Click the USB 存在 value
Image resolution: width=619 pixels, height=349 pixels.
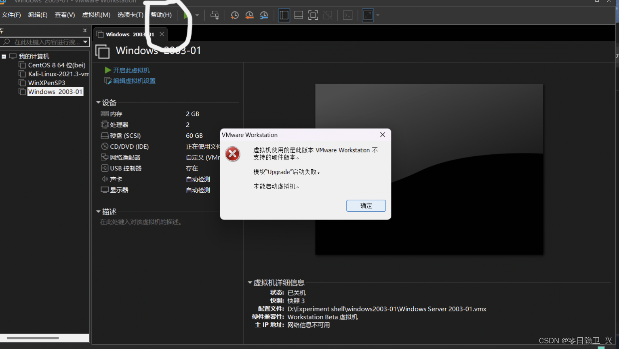tap(192, 168)
